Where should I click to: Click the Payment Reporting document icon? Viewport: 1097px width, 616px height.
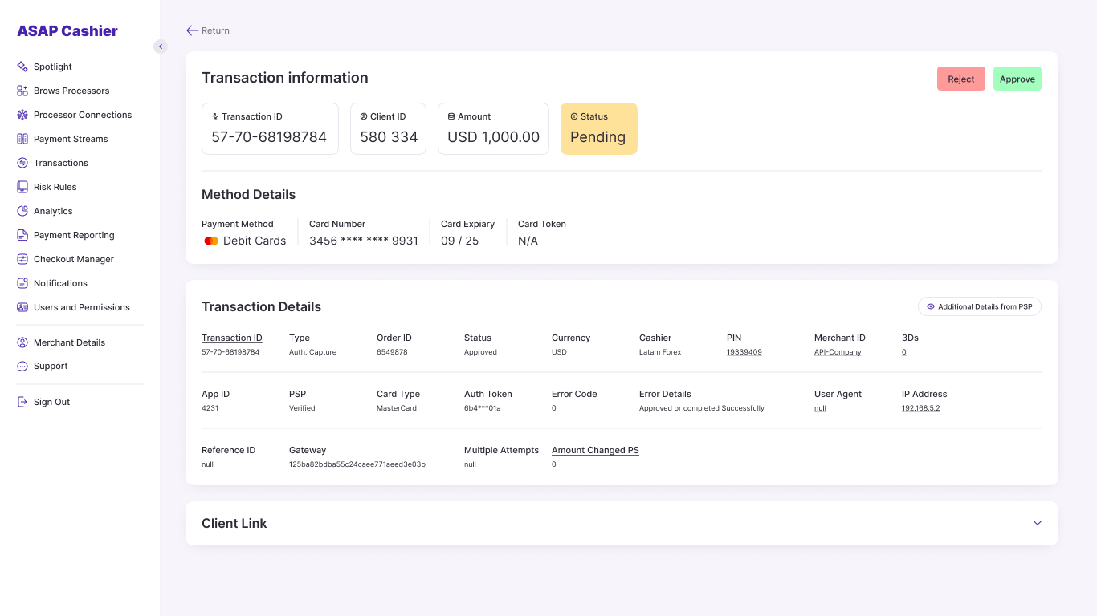pos(22,235)
